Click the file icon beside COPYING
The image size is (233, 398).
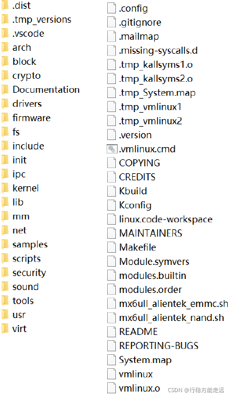pyautogui.click(x=111, y=163)
